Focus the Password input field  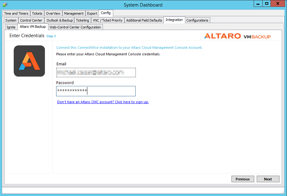(x=96, y=91)
